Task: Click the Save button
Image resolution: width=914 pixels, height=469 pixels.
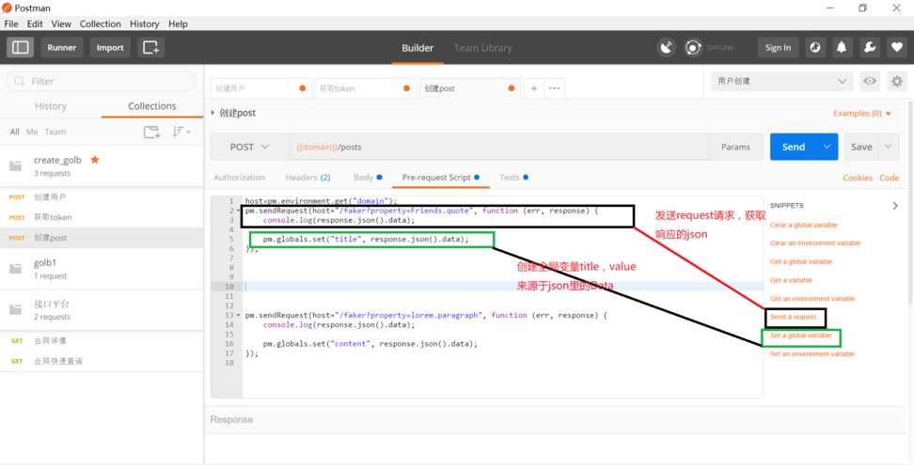Action: [861, 147]
